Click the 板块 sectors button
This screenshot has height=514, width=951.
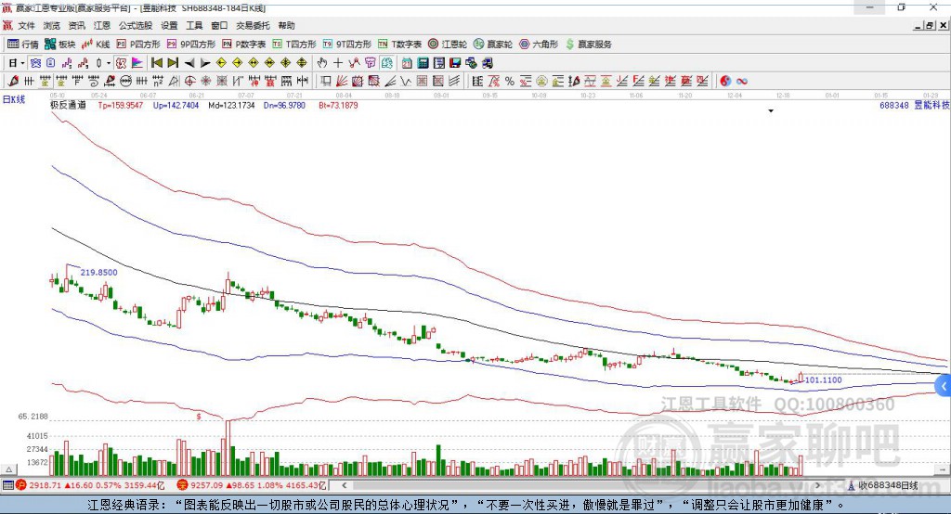[x=59, y=45]
